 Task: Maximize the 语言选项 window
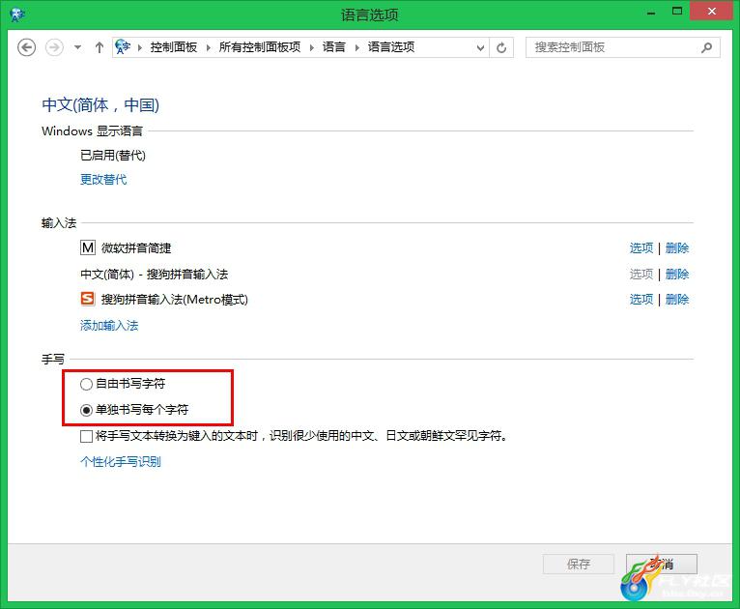point(677,12)
